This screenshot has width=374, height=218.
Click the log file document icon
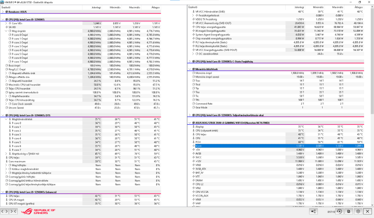click(x=349, y=211)
